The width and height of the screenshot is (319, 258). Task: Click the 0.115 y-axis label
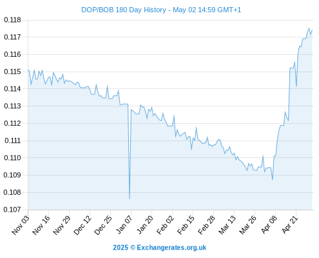12,72
